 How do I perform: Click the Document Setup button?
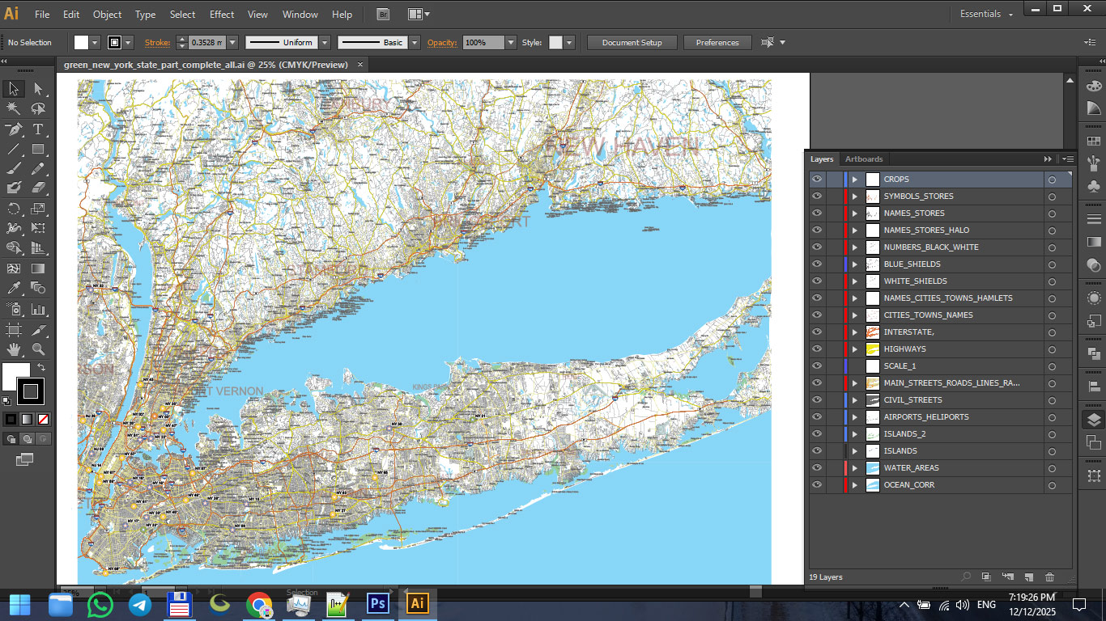(632, 43)
